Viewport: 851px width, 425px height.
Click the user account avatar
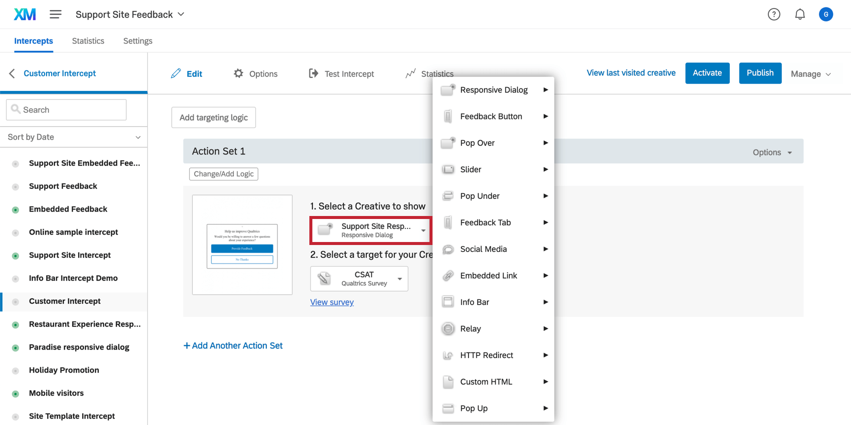[x=826, y=14]
